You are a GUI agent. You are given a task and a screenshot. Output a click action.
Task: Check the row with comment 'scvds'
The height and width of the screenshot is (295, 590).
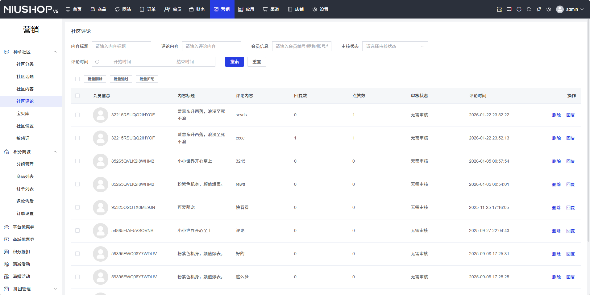pyautogui.click(x=77, y=115)
